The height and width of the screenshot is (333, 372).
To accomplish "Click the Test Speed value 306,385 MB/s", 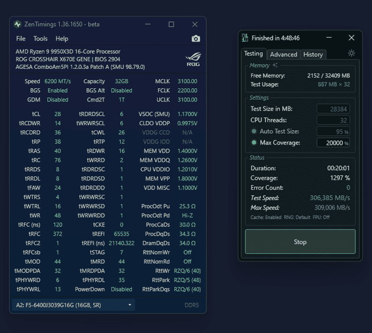I will pos(330,198).
